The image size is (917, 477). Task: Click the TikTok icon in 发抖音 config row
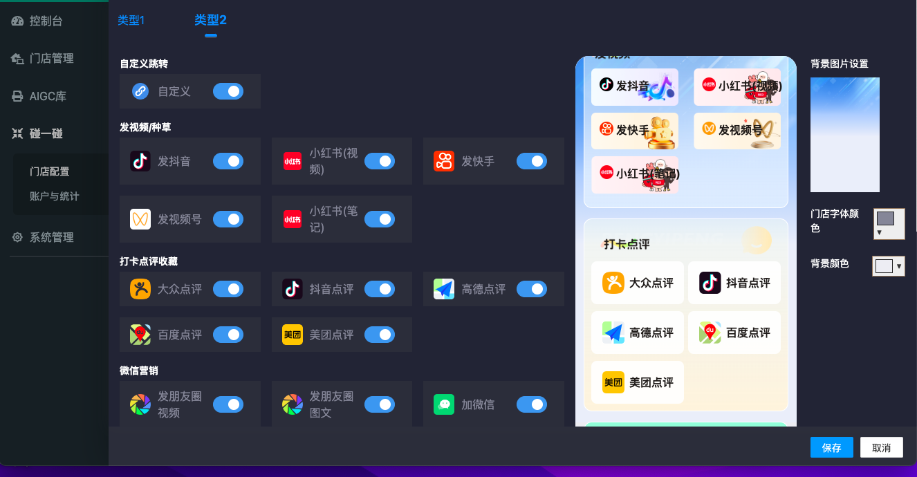(140, 161)
